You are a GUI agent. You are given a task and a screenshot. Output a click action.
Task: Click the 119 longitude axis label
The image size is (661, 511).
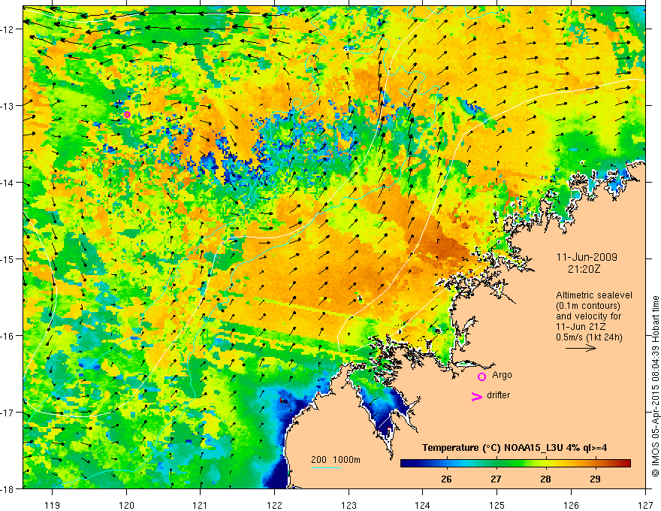coord(53,505)
